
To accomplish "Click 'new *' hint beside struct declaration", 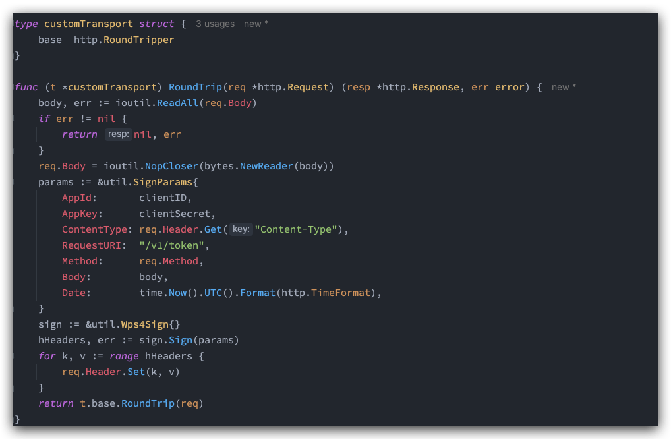I will pyautogui.click(x=256, y=24).
